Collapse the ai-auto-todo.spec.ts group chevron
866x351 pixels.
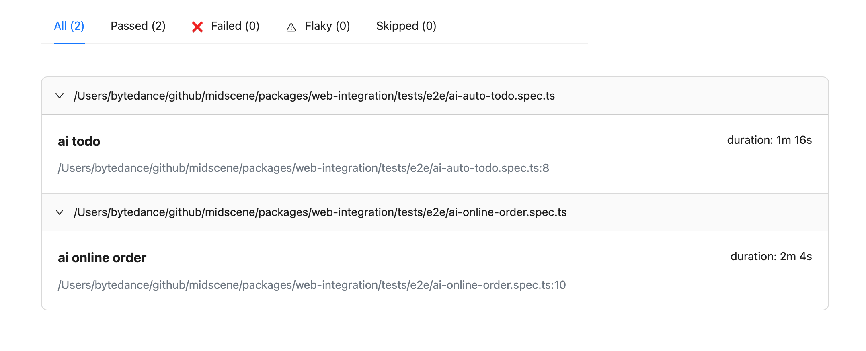point(60,96)
